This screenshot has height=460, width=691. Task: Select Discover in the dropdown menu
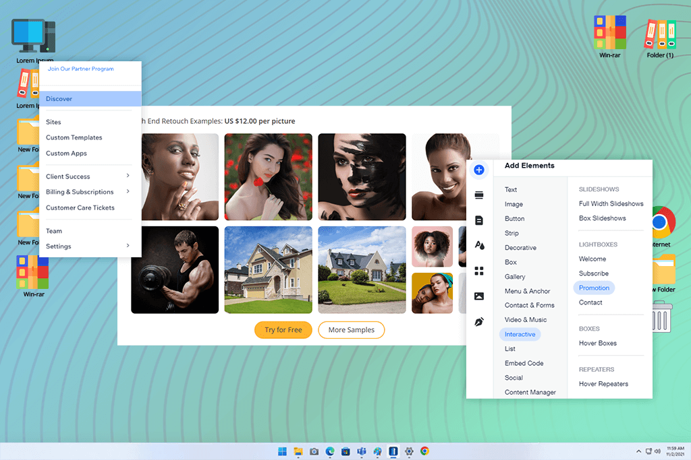click(90, 99)
